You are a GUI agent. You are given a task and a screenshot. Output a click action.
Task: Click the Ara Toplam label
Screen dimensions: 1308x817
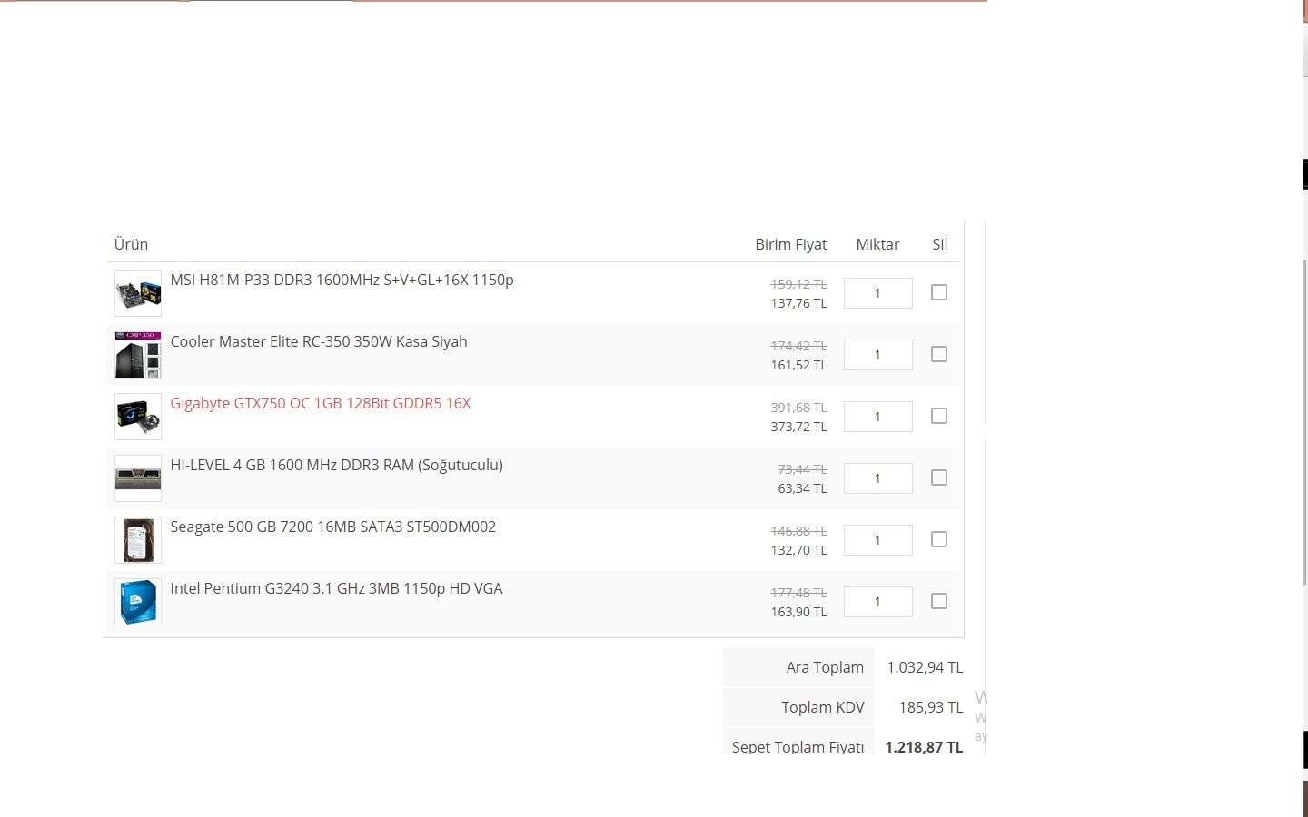825,667
